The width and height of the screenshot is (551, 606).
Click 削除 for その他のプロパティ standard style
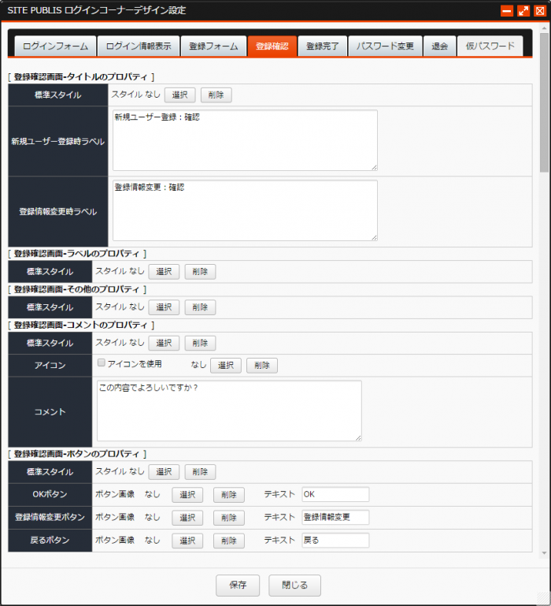click(200, 307)
